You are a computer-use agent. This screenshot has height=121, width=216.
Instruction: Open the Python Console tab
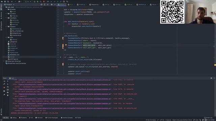point(67,118)
